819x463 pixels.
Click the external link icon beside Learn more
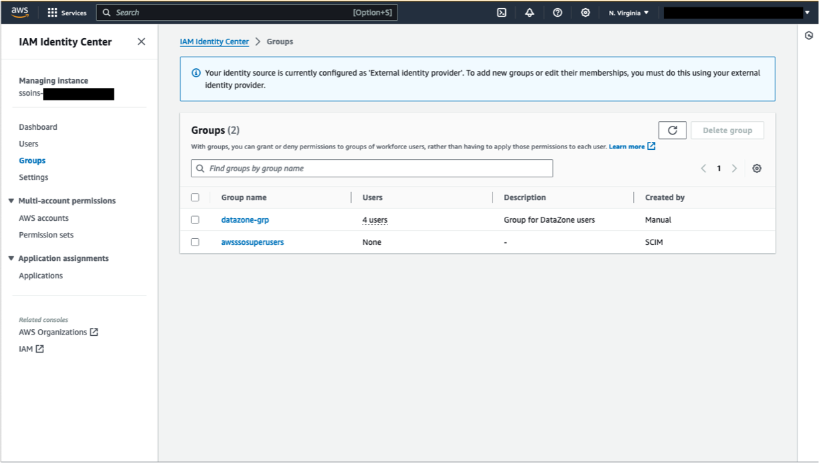coord(651,147)
